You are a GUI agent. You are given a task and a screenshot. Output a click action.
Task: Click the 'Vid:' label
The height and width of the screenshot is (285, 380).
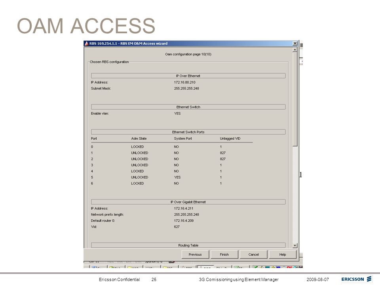pyautogui.click(x=94, y=227)
